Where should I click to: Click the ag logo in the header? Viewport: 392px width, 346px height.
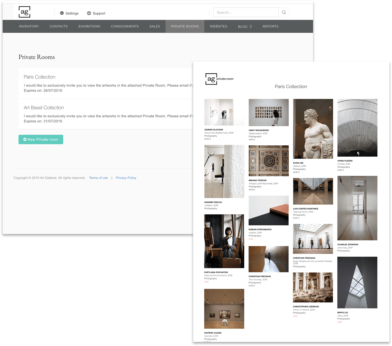(x=24, y=12)
